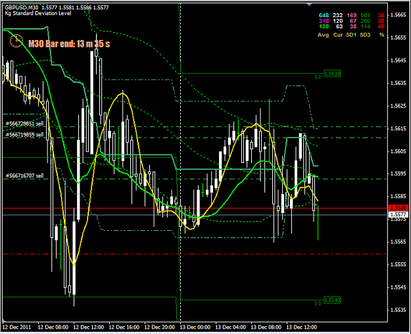
Task: Click the "12 Dec 08:00" time axis label
Action: [53, 327]
